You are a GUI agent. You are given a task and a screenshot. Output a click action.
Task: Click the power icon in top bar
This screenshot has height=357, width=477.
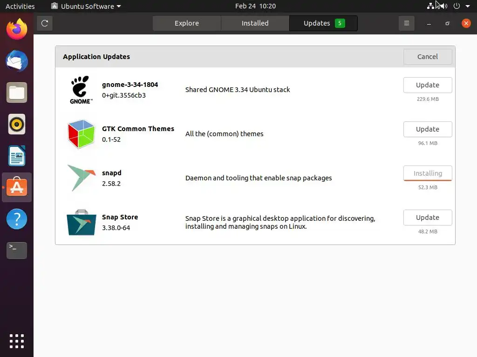coord(457,6)
